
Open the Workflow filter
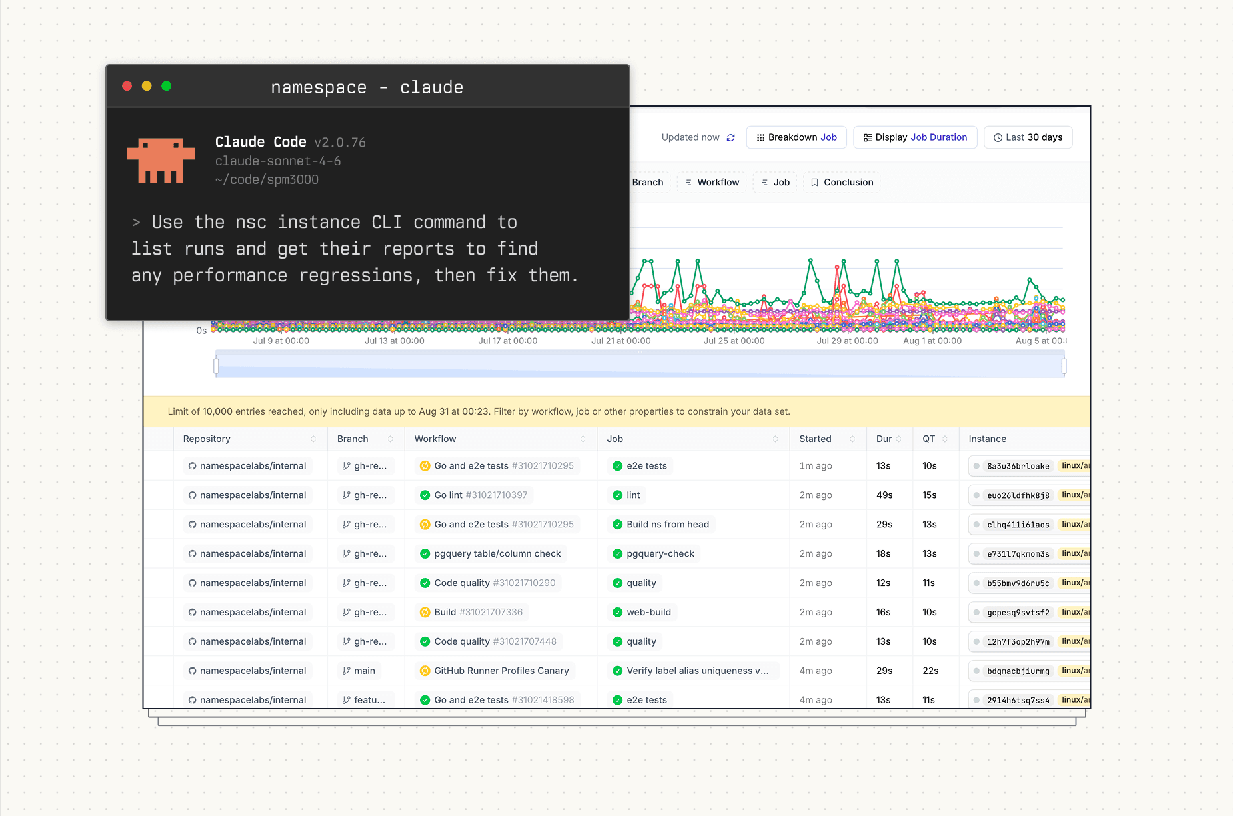712,182
